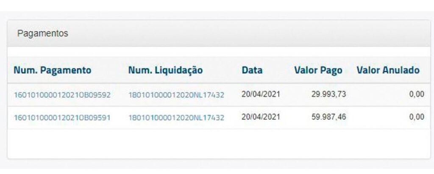Click empty header space right of Pagamentos title

pyautogui.click(x=254, y=34)
